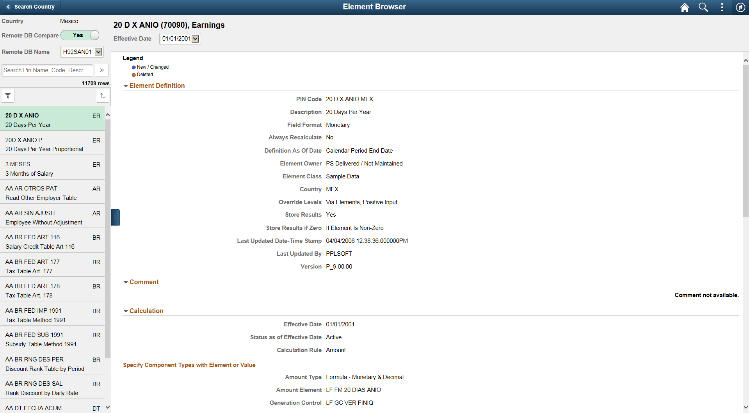Open the Effective Date dropdown
749x413 pixels.
coord(196,39)
